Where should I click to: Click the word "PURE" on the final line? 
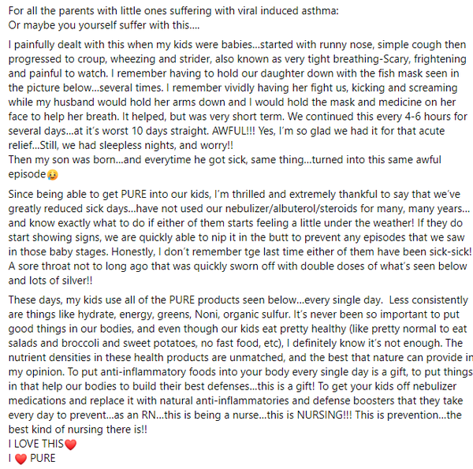click(x=43, y=458)
